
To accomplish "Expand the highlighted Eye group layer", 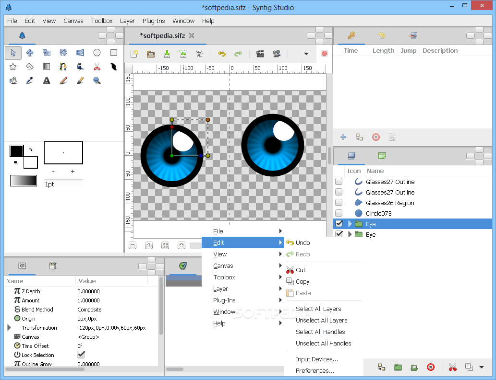I will click(x=350, y=224).
